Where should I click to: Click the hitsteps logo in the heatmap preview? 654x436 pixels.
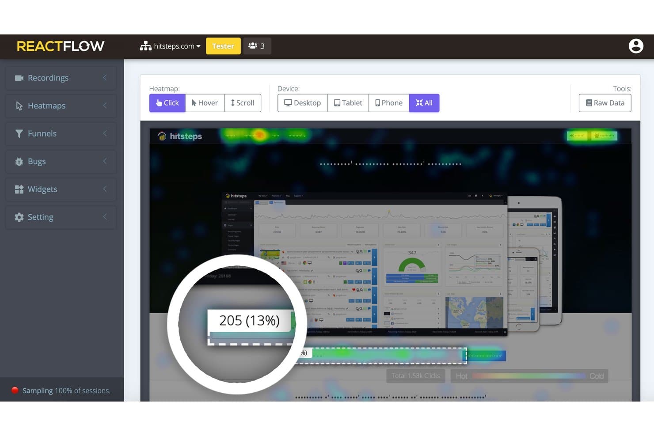[x=180, y=136]
